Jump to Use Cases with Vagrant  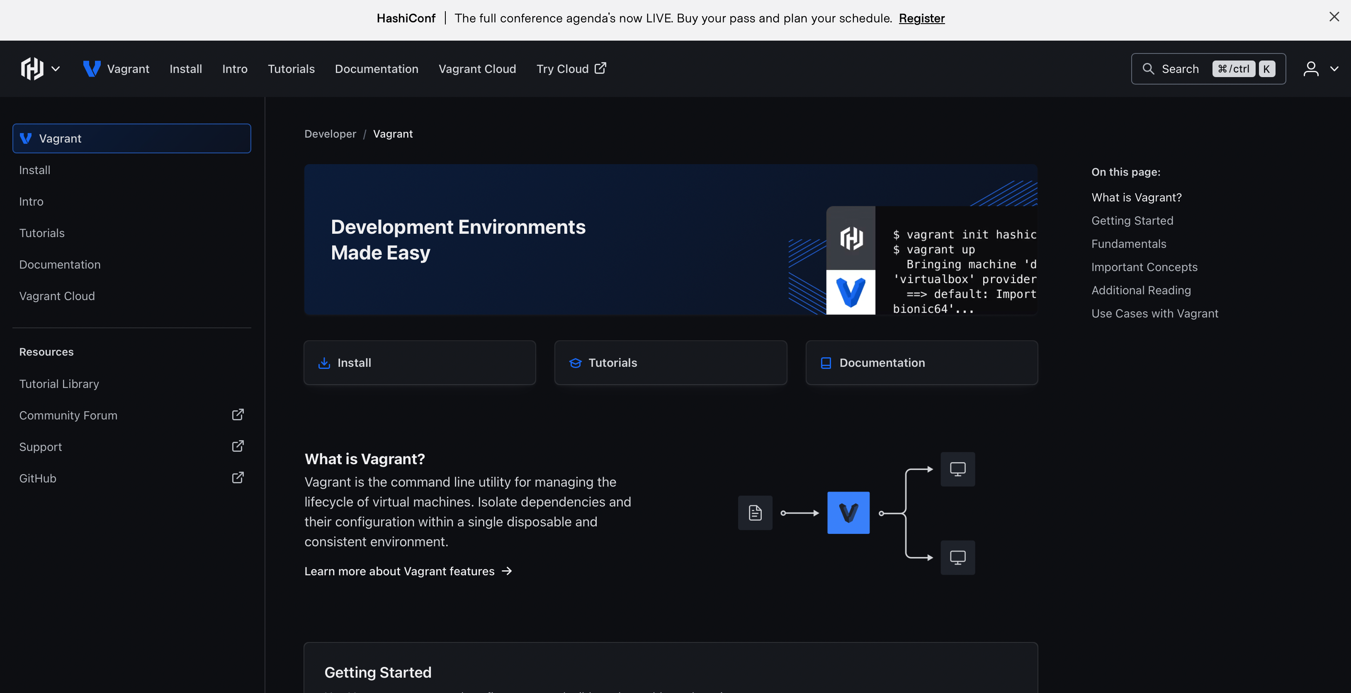(1154, 313)
